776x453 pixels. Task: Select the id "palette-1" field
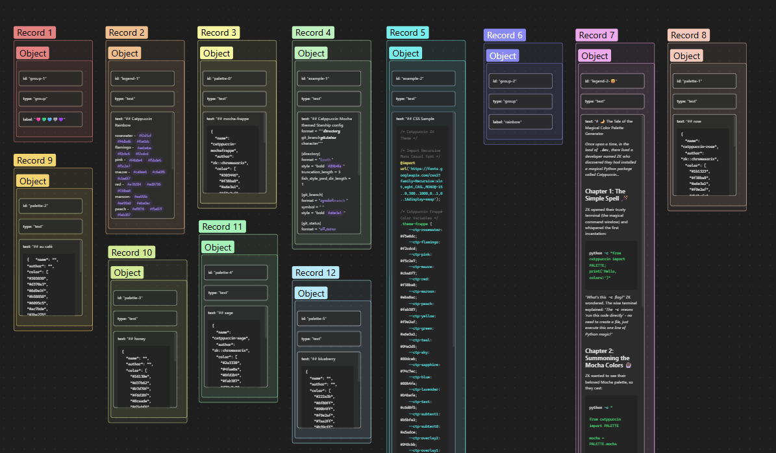pyautogui.click(x=705, y=80)
